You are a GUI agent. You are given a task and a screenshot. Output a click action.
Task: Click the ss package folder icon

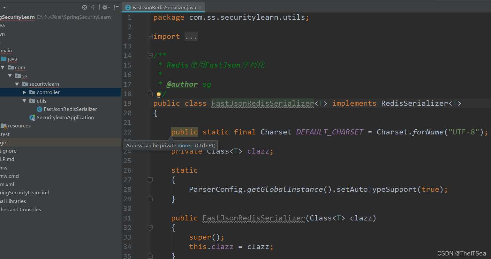point(18,76)
